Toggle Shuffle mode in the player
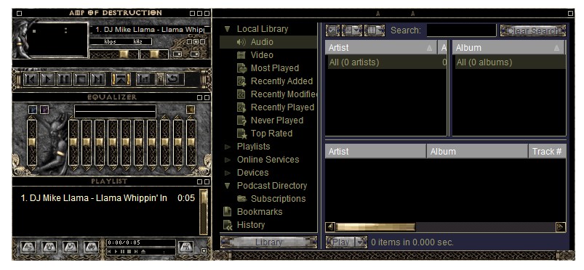The image size is (584, 270). click(145, 79)
